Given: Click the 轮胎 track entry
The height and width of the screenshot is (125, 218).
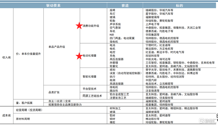Looking at the screenshot, I should click(112, 21).
